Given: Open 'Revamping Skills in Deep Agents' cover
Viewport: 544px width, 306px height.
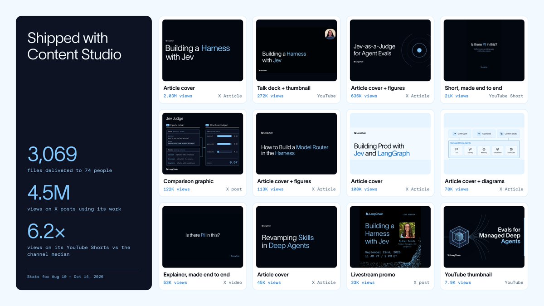Looking at the screenshot, I should point(296,237).
